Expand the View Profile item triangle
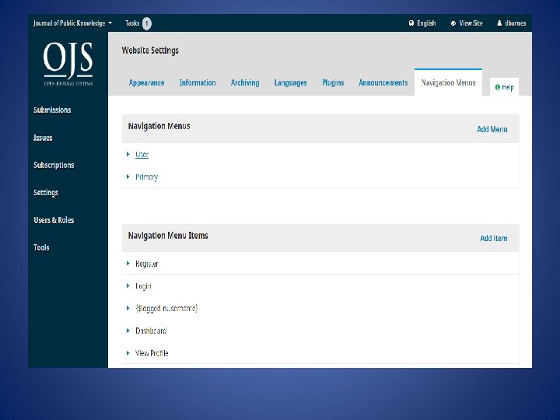560x420 pixels. pyautogui.click(x=128, y=353)
